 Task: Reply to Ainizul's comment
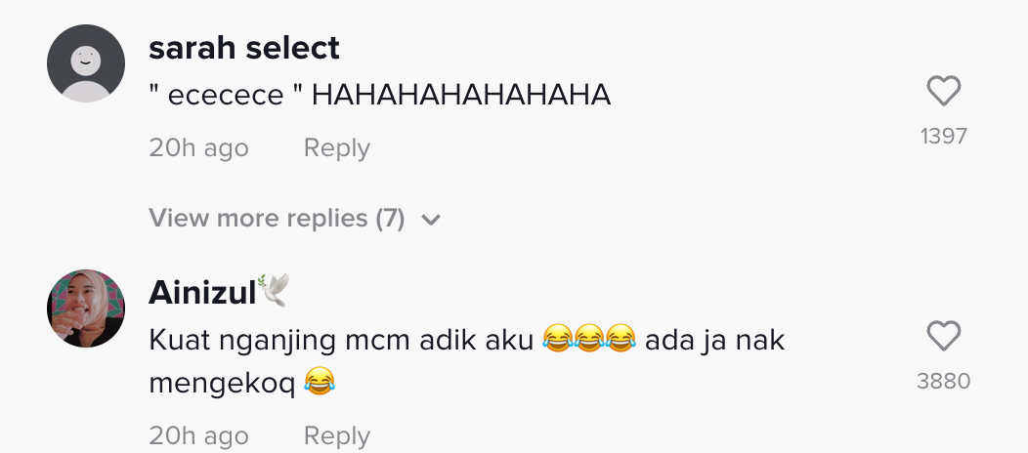336,435
